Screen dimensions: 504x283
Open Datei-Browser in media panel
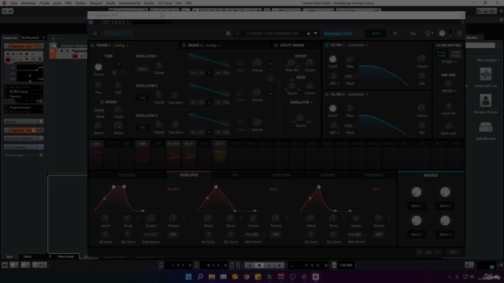[485, 127]
